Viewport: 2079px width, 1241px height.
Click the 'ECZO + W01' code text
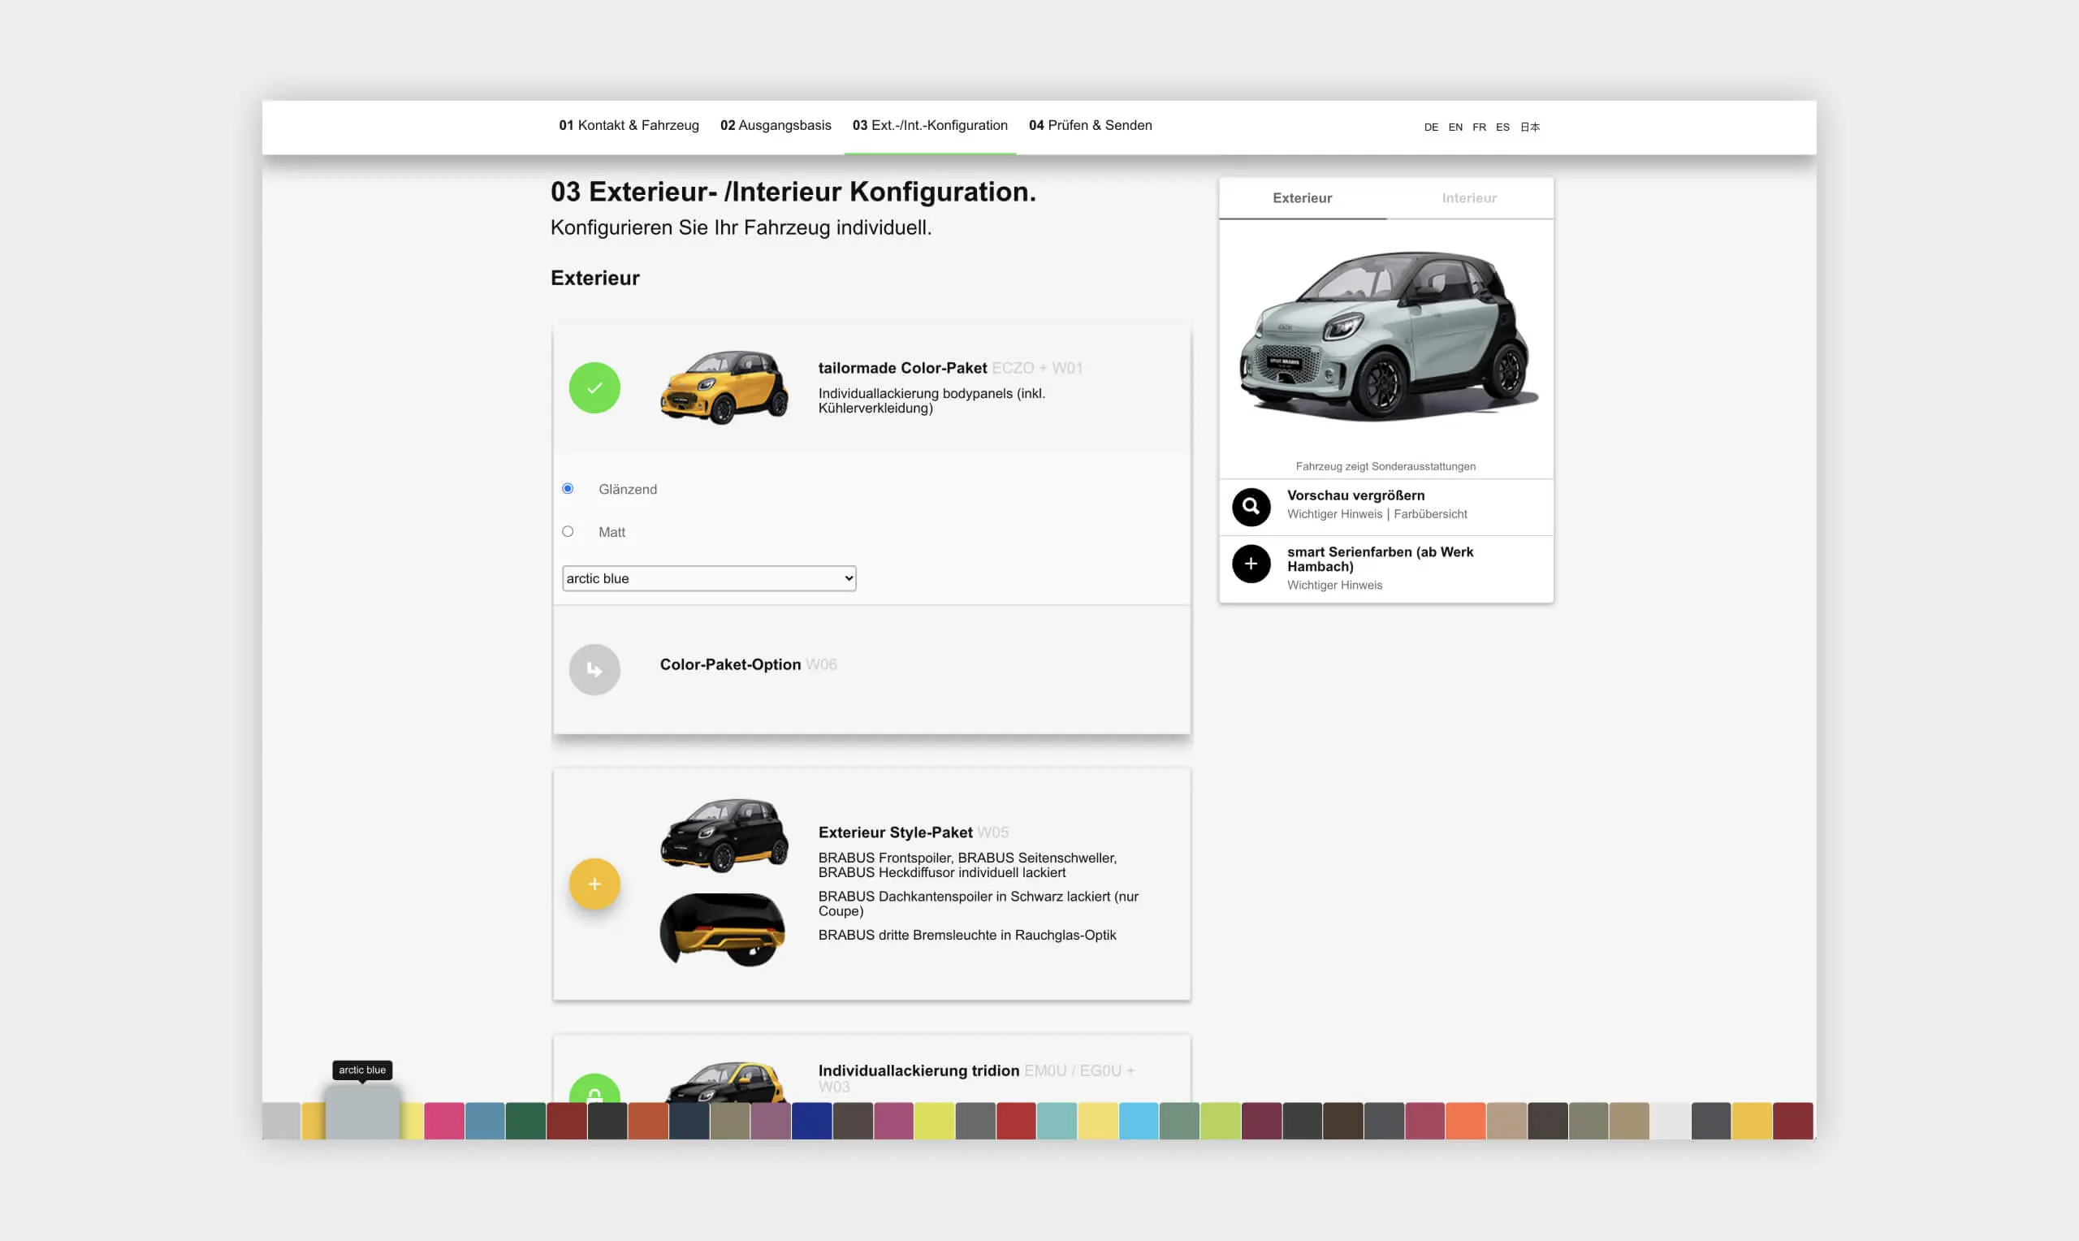point(1036,368)
